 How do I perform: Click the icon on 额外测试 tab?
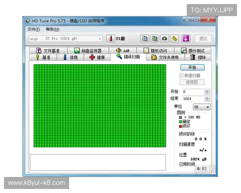(x=184, y=50)
